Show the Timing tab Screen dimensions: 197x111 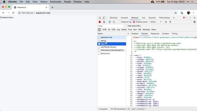coord(175,34)
